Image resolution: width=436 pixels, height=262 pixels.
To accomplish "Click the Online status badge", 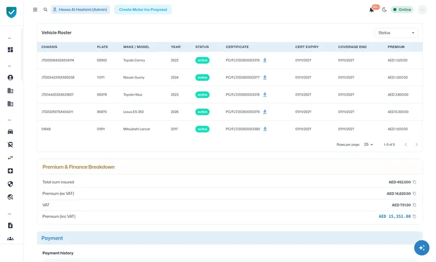I will tap(402, 9).
